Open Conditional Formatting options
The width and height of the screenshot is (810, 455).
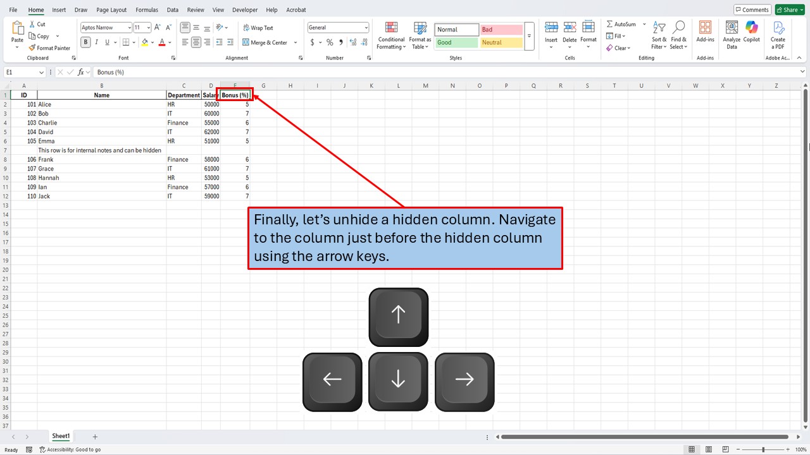[x=390, y=36]
